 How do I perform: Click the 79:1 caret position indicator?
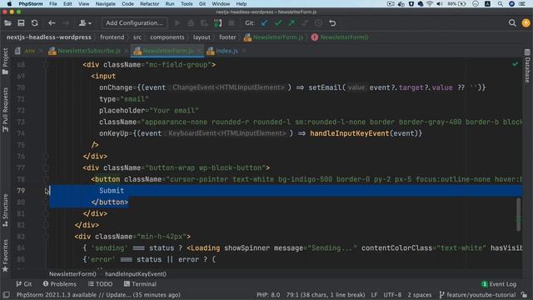(326, 295)
